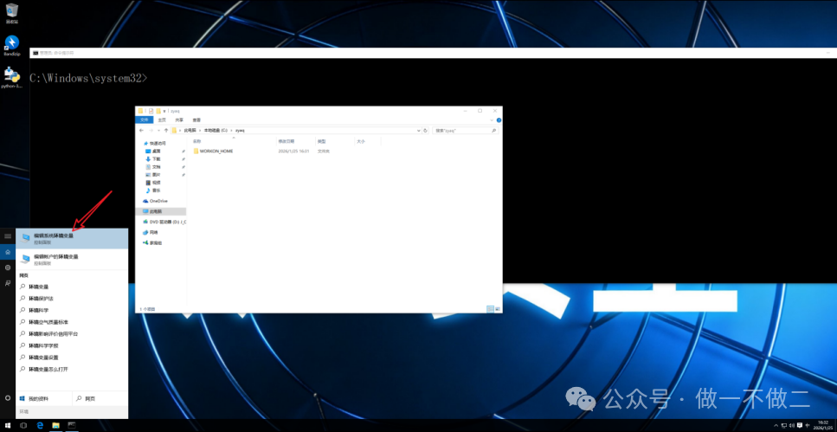
Task: Click 本地磁盘 (C:) breadcrumb segment
Action: (x=216, y=131)
